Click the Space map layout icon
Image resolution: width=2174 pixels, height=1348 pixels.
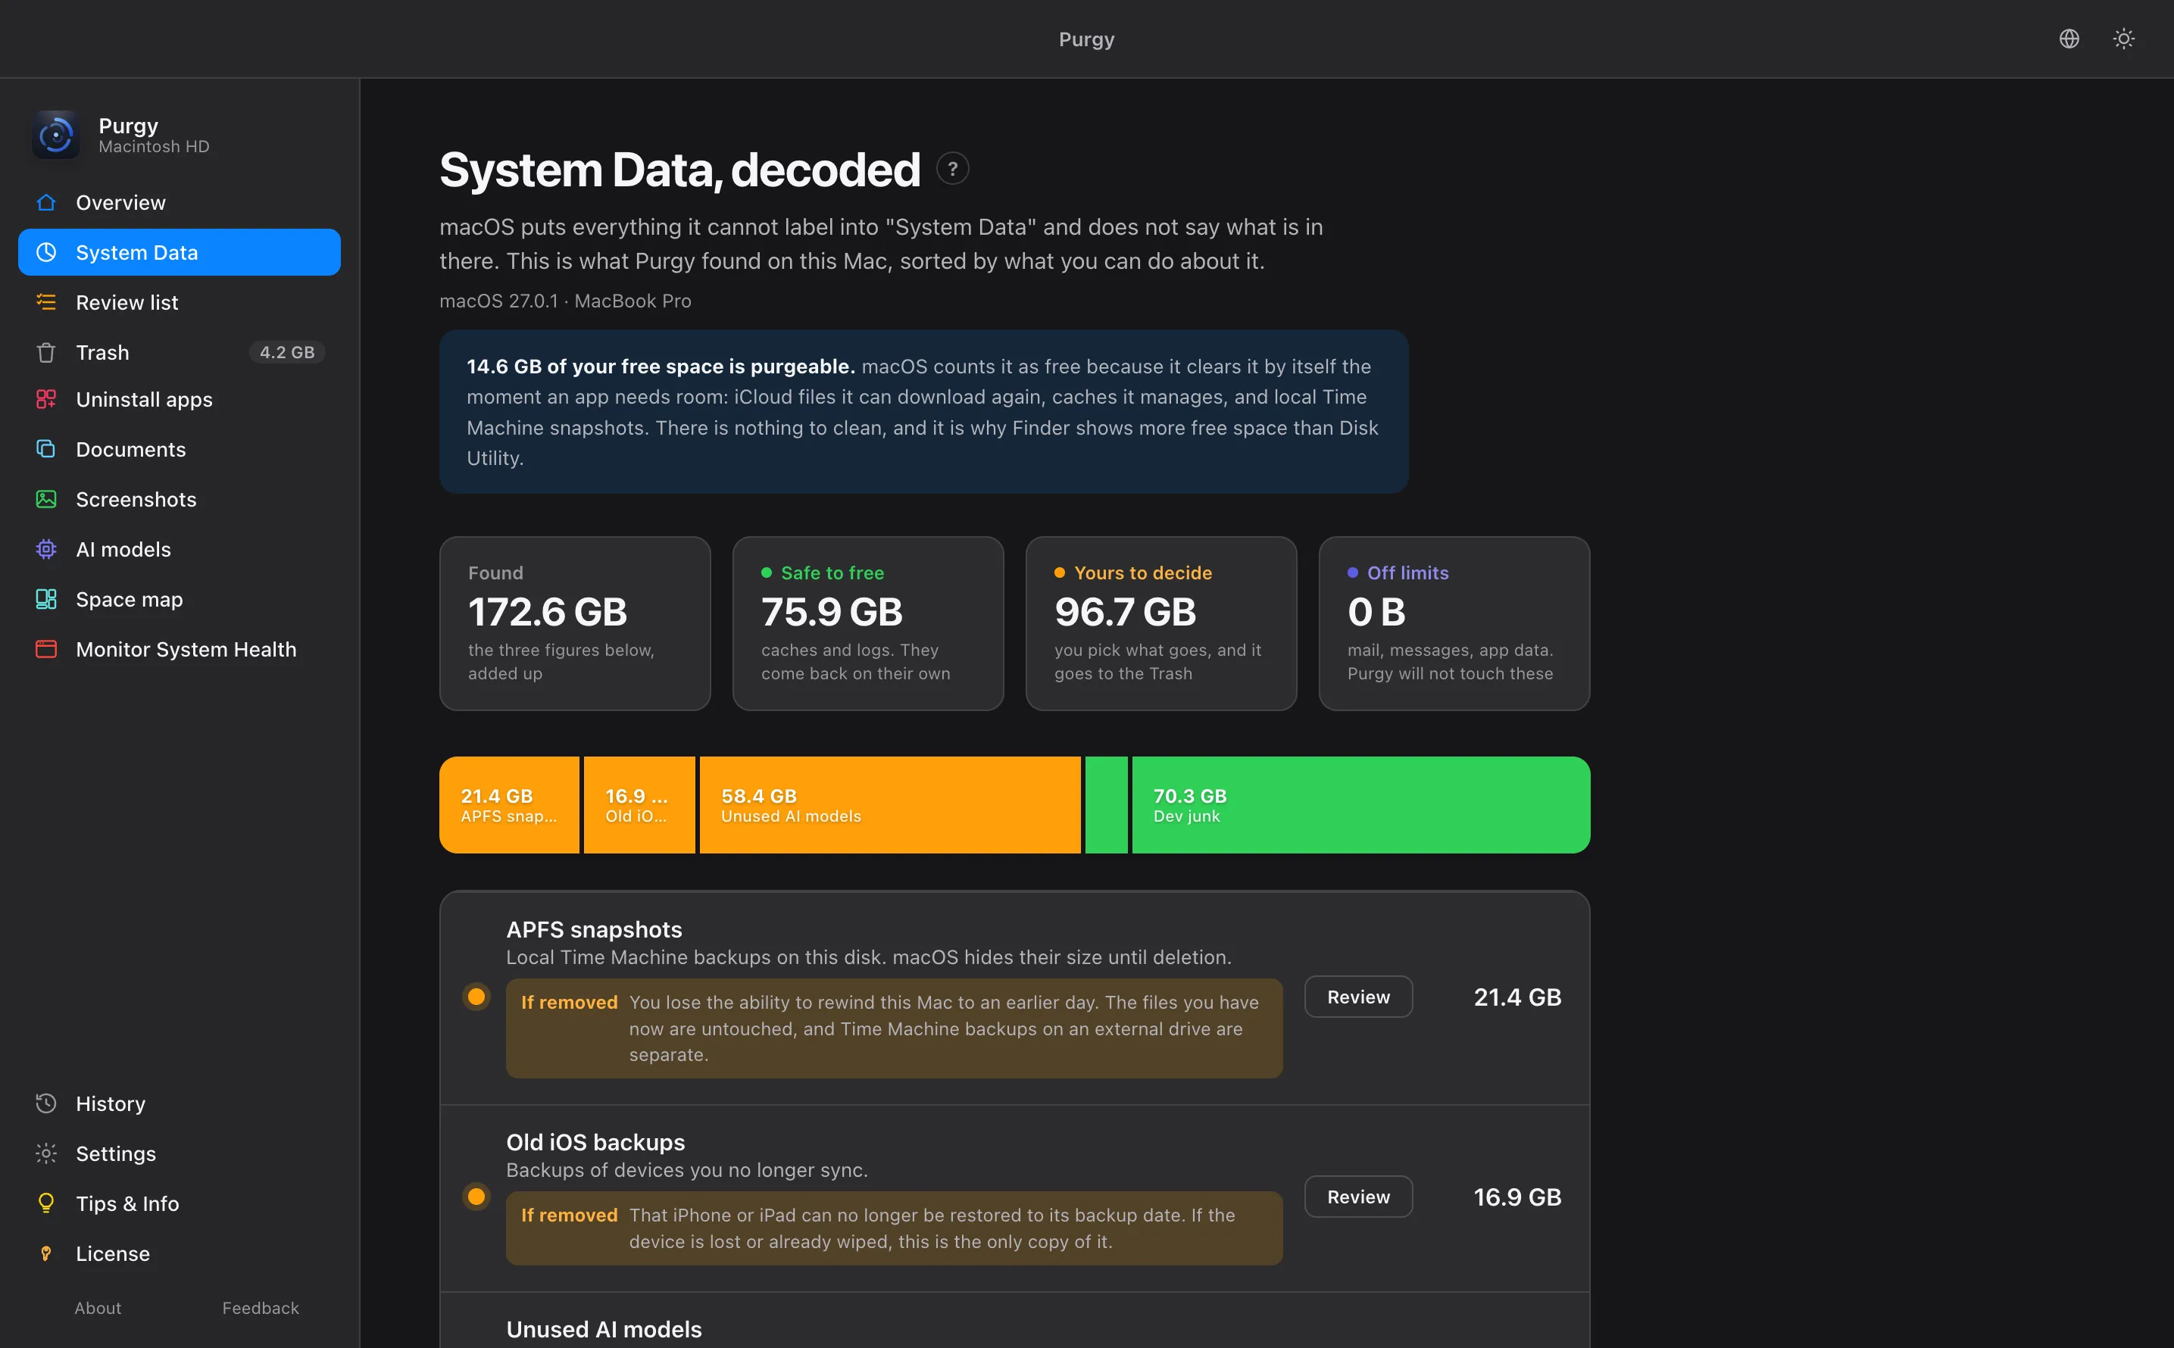(46, 599)
